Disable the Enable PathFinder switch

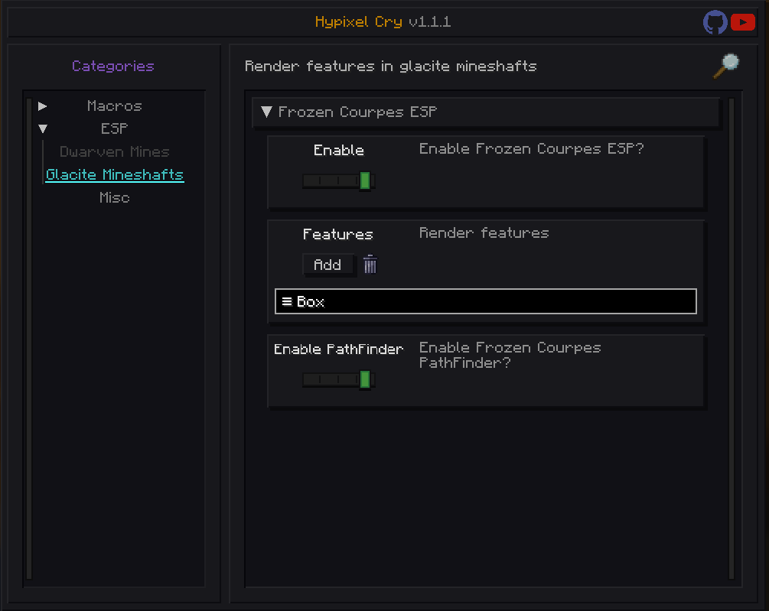pyautogui.click(x=338, y=379)
